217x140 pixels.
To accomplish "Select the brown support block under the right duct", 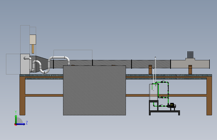I will click(x=190, y=70).
